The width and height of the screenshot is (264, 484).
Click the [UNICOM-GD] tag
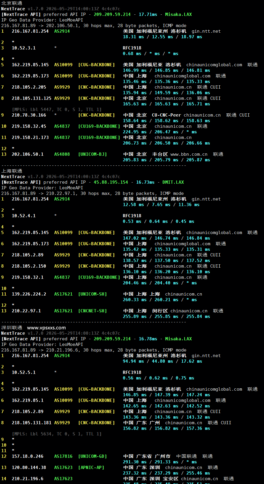(92, 456)
